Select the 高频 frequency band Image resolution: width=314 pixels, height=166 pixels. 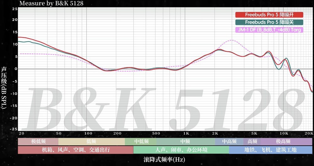click(252, 142)
